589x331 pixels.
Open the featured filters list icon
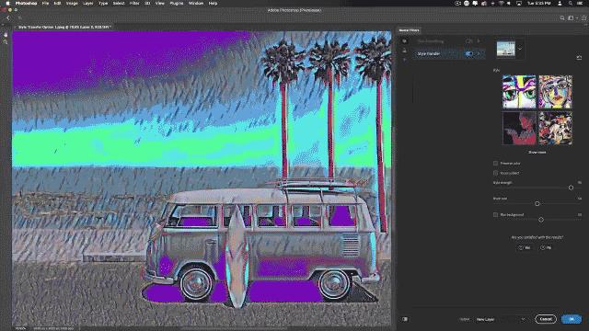405,41
